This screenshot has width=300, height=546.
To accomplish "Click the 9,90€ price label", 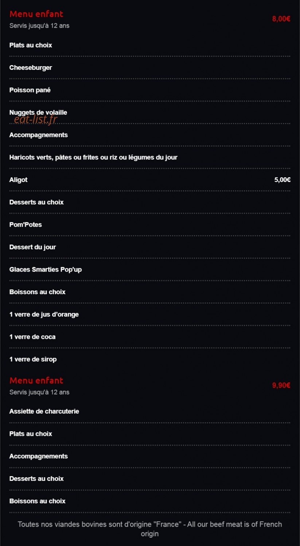I will pos(281,385).
